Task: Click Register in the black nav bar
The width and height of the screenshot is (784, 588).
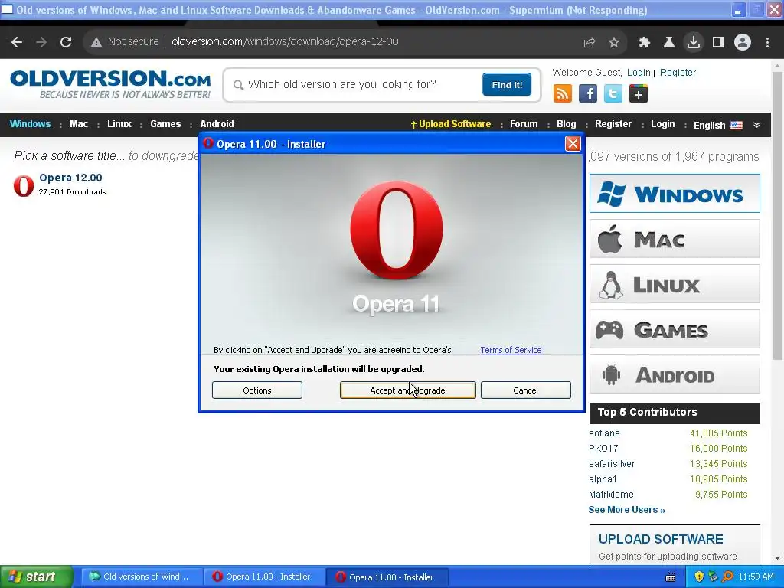Action: [613, 124]
